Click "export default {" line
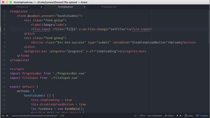 (x=24, y=87)
